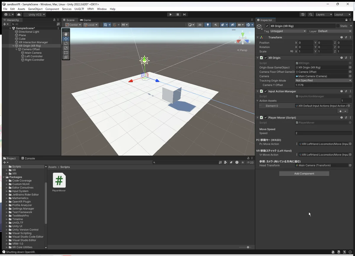Open the Tracking Origin Mode dropdown
The width and height of the screenshot is (355, 256).
click(323, 80)
